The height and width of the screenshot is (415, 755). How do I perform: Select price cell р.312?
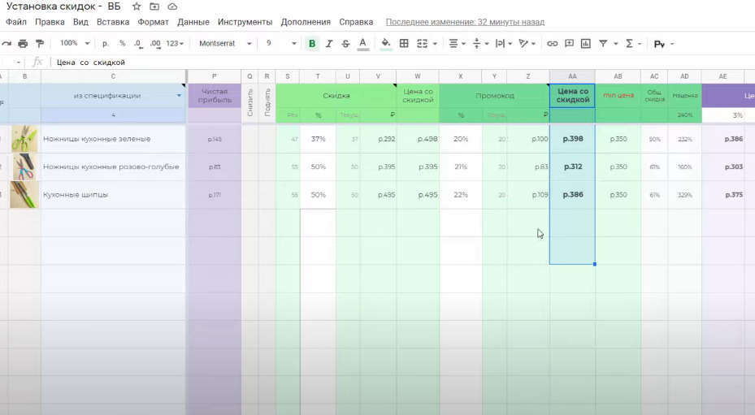[x=572, y=166]
